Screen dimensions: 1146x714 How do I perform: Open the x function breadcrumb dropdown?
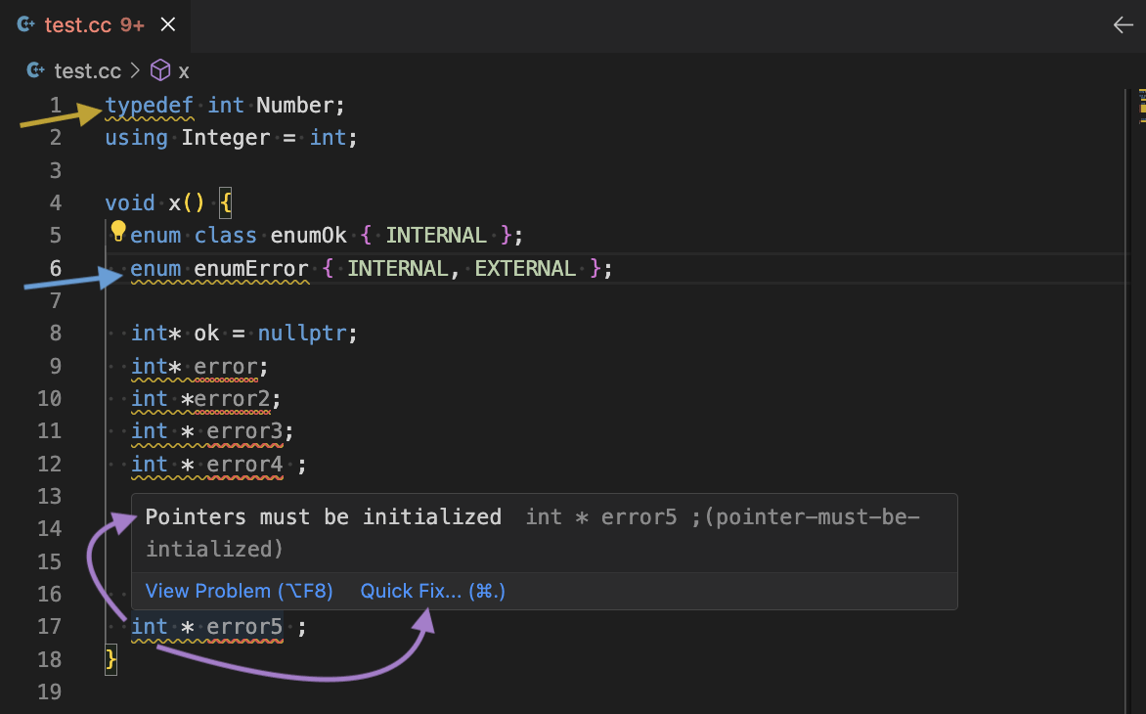click(x=184, y=71)
